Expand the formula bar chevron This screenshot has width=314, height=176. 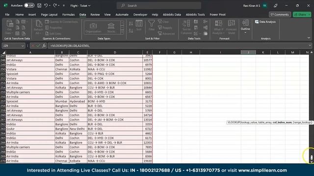[310, 45]
